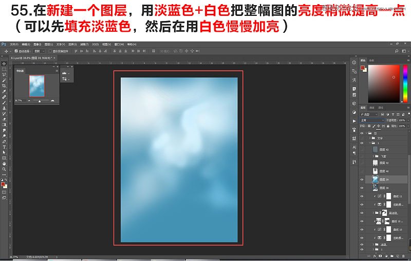The image size is (411, 261).
Task: Open the Edit Toolbar three-dots button
Action: click(x=4, y=175)
